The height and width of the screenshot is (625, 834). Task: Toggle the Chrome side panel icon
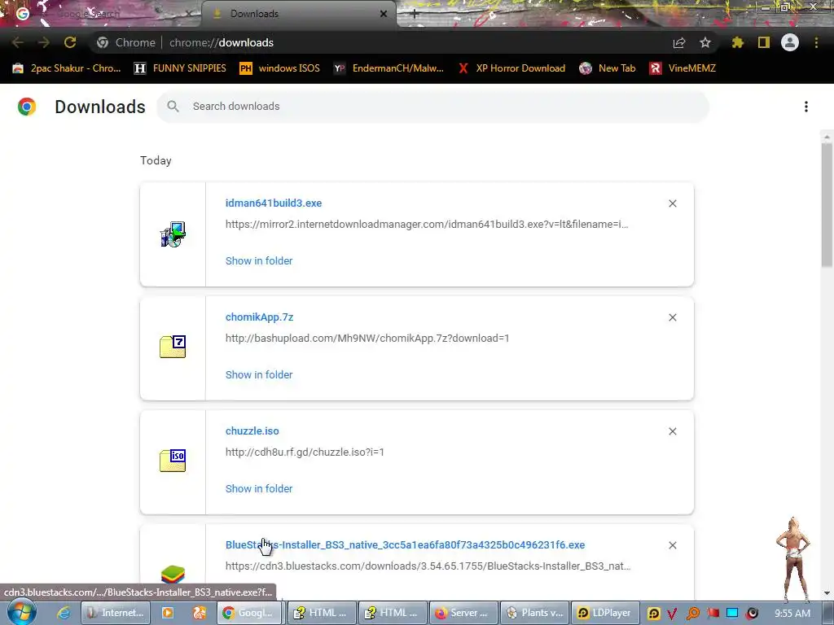coord(764,42)
